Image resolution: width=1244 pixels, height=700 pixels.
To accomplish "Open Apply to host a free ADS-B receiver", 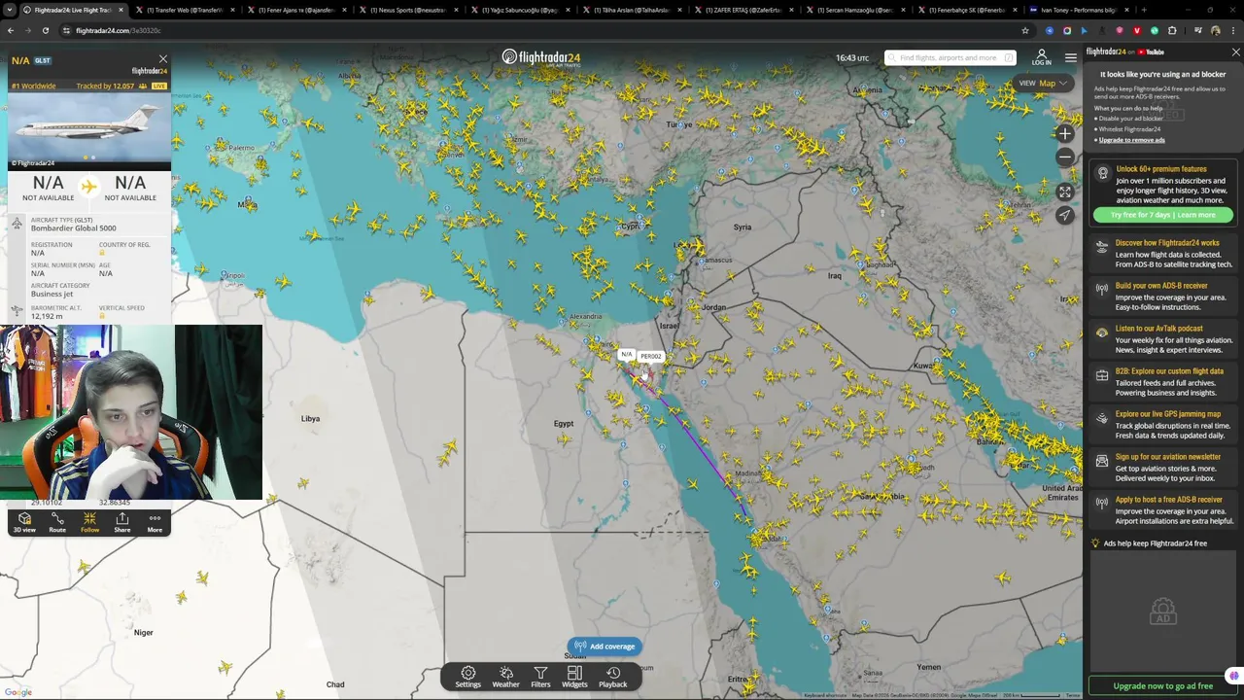I will tap(1163, 510).
